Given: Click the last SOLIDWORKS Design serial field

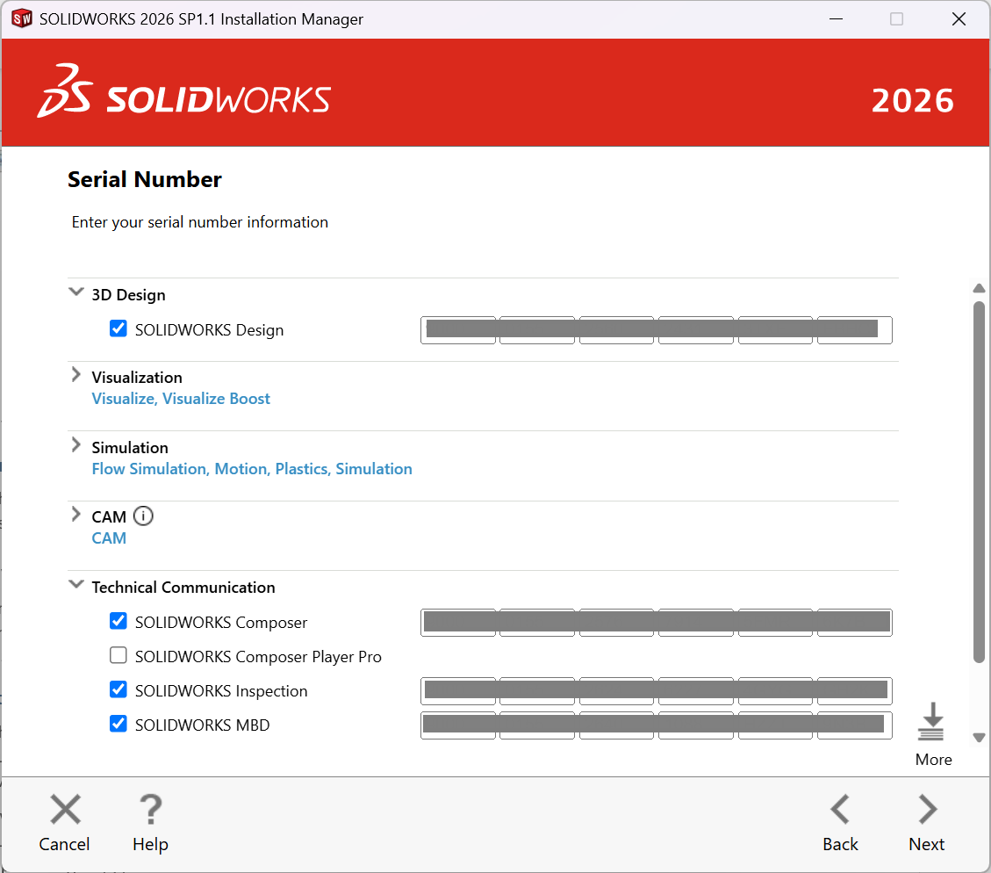Looking at the screenshot, I should tap(855, 330).
